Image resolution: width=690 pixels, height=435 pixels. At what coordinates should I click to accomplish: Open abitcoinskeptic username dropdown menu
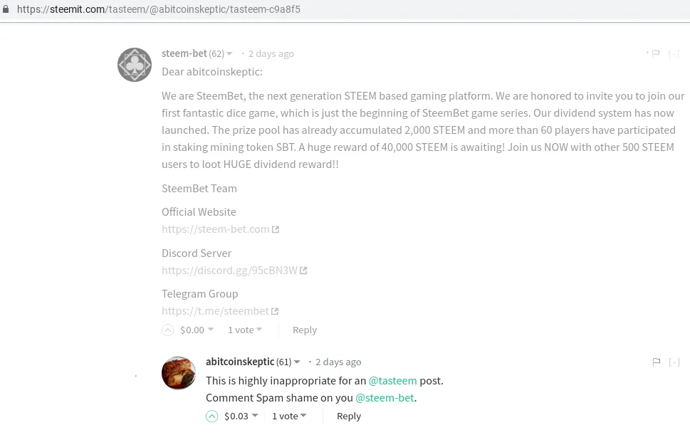(297, 362)
